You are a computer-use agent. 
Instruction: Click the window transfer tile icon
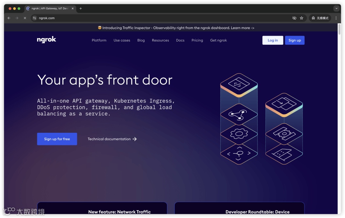(284, 104)
